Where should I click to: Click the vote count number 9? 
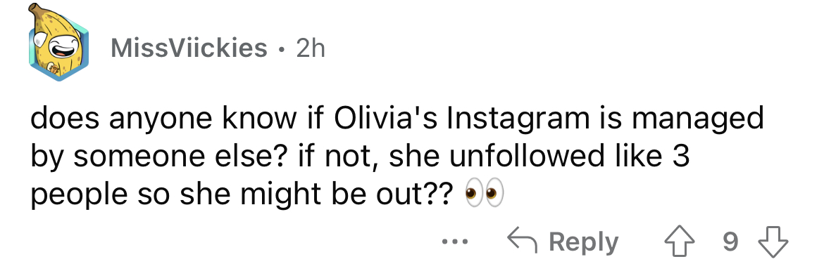pos(731,242)
